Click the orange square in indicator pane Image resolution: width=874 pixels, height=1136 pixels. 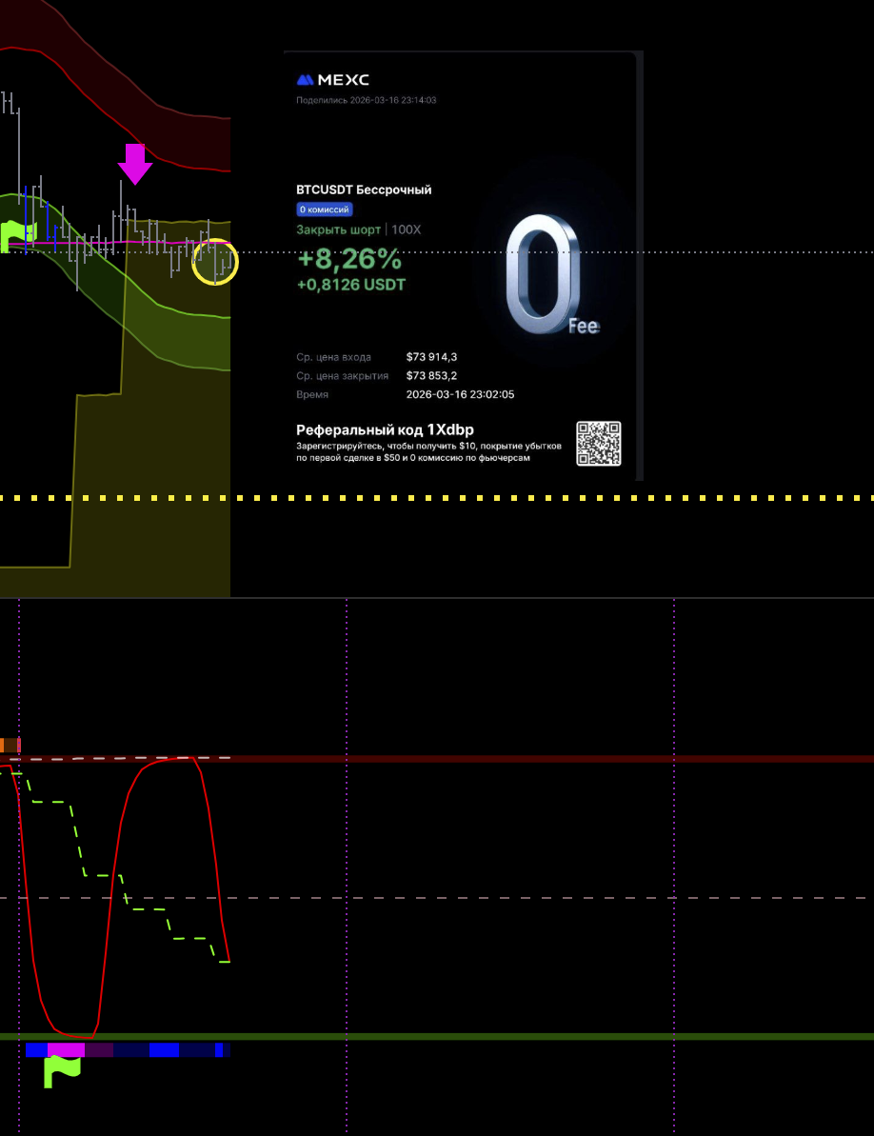coord(10,746)
